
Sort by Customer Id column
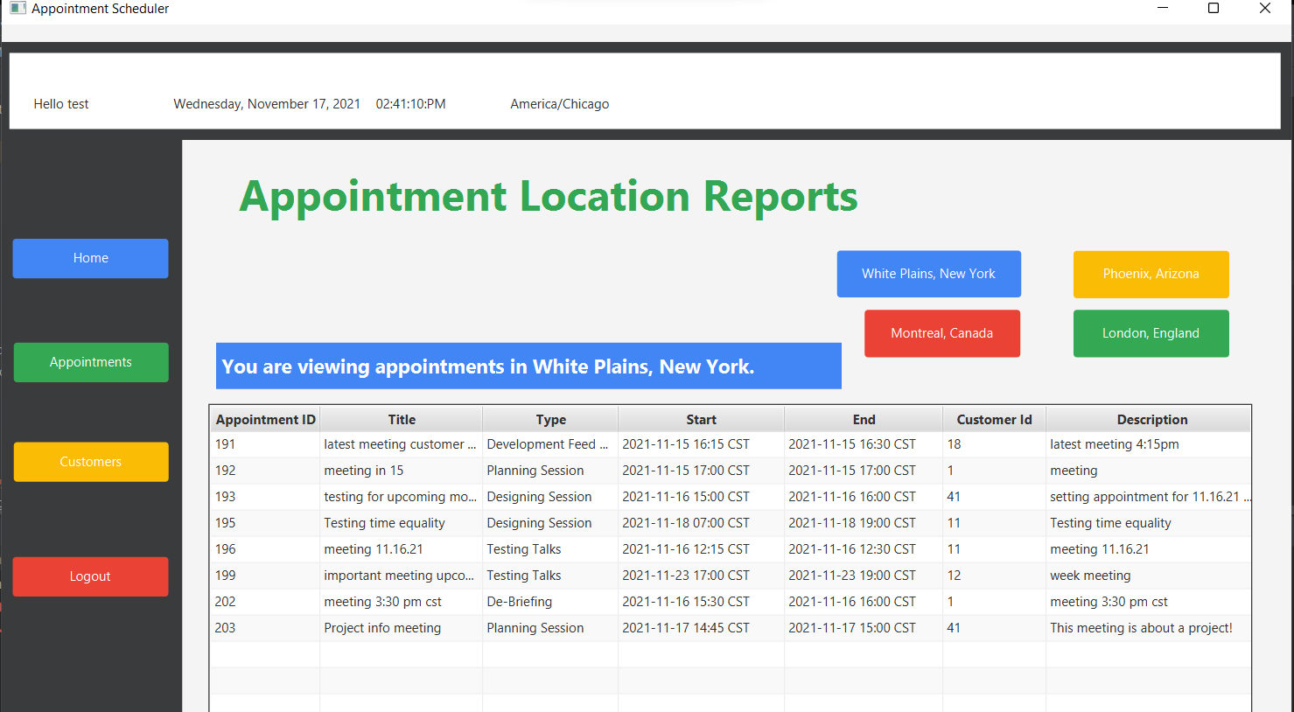pos(994,419)
